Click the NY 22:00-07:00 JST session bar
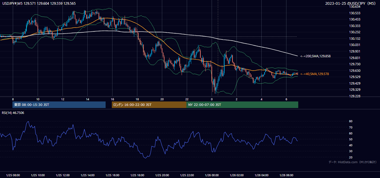 [242, 105]
